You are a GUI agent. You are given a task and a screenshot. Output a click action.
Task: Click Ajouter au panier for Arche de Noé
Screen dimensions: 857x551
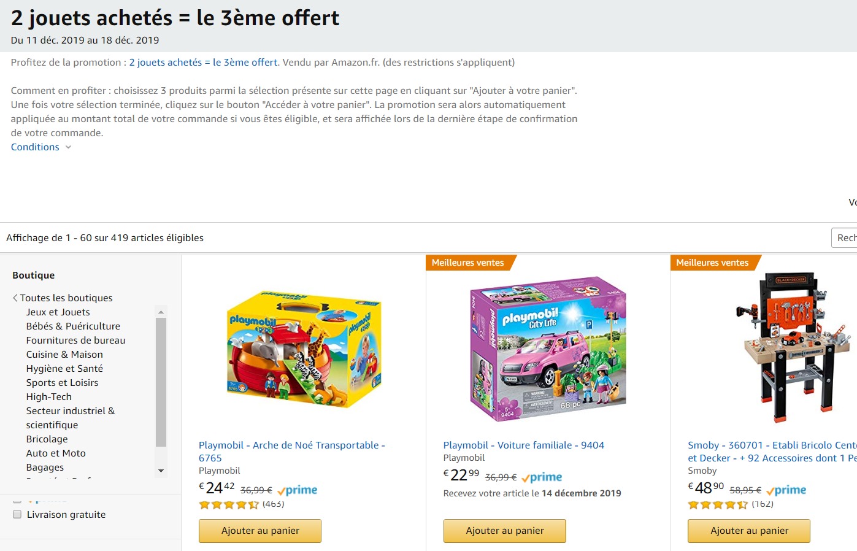(259, 531)
